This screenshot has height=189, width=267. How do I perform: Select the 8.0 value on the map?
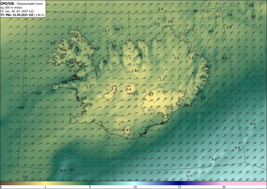(253, 124)
